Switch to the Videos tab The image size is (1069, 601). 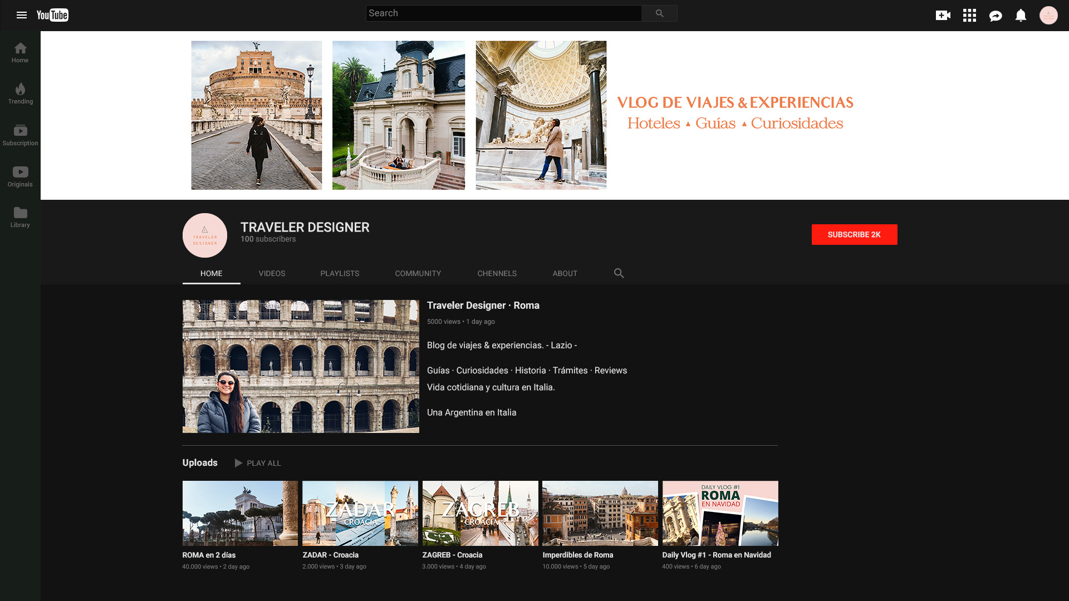(272, 273)
